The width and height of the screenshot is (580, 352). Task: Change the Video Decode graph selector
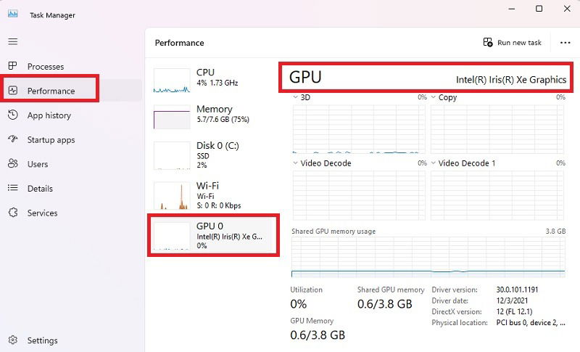(295, 163)
